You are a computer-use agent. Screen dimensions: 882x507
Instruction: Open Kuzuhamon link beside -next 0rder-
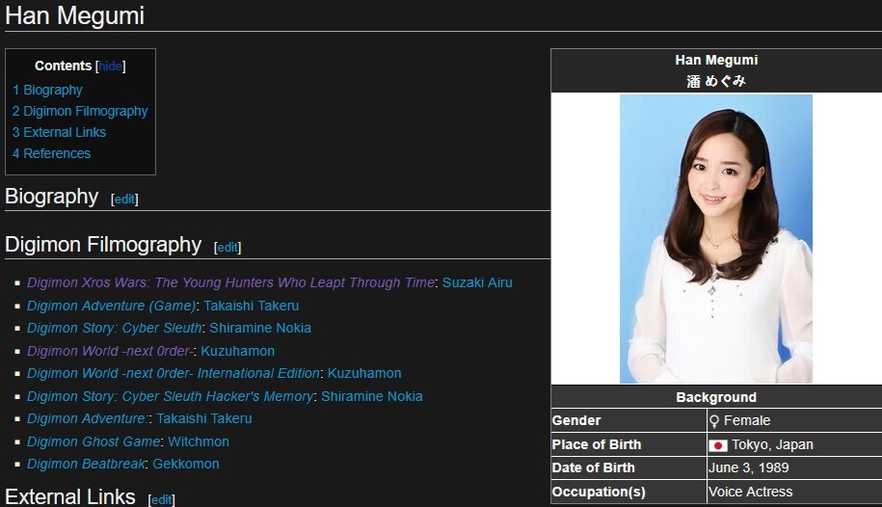coord(237,351)
